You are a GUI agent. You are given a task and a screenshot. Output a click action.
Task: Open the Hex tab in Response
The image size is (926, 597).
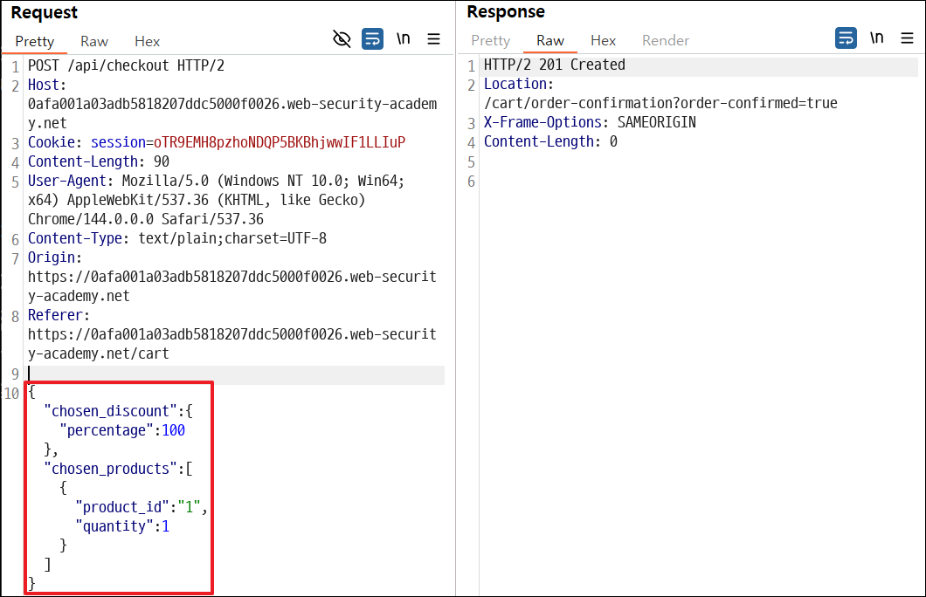click(603, 40)
